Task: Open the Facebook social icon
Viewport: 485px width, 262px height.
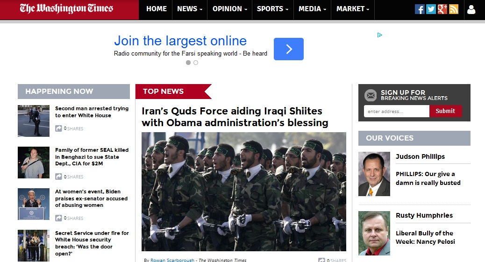Action: (x=420, y=9)
